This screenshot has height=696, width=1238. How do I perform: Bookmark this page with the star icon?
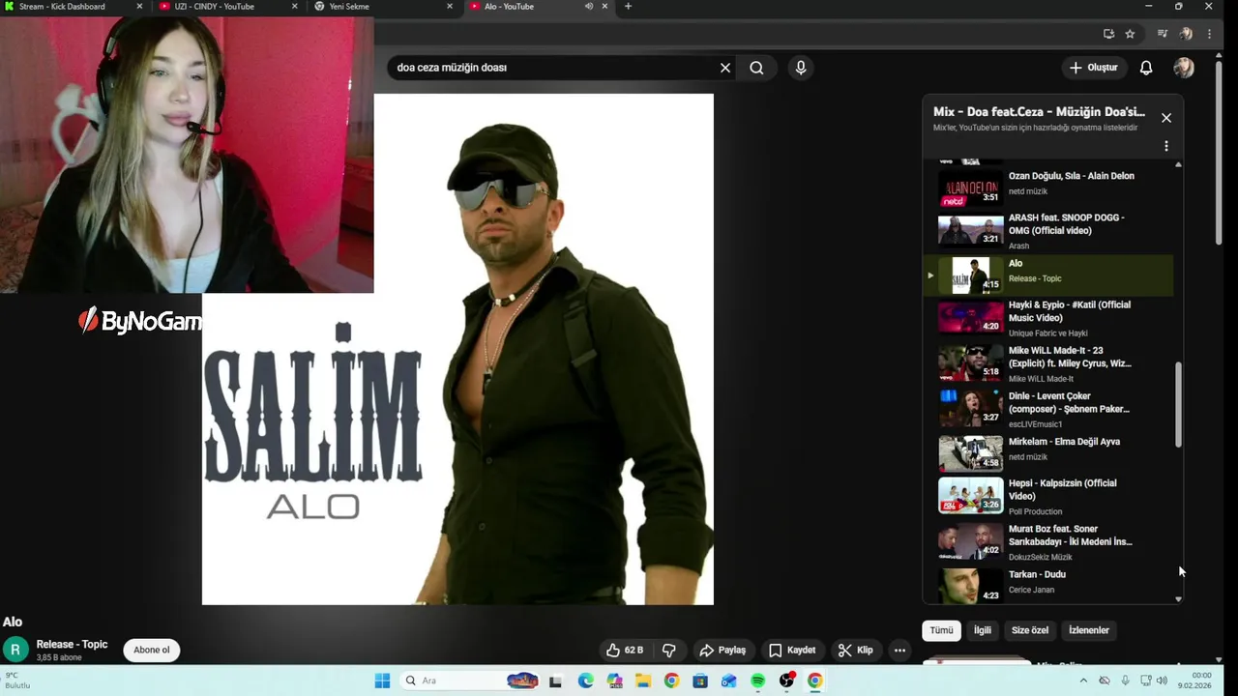point(1130,34)
